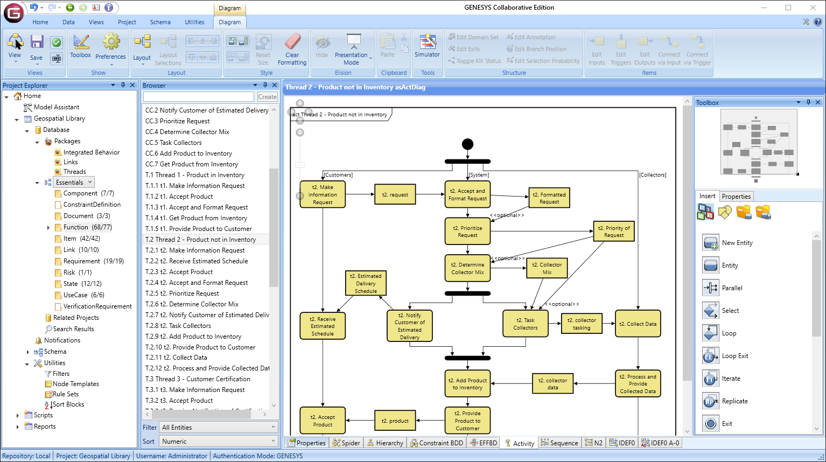The width and height of the screenshot is (826, 462).
Task: Select the Parallel construct in the Toolbox
Action: click(x=730, y=288)
